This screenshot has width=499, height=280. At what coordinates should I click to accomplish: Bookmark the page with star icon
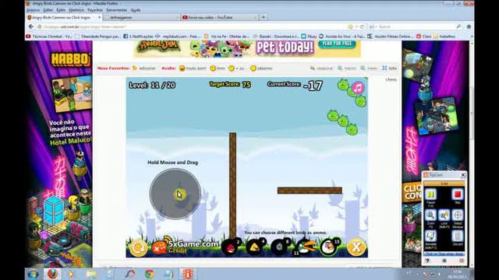coord(350,26)
